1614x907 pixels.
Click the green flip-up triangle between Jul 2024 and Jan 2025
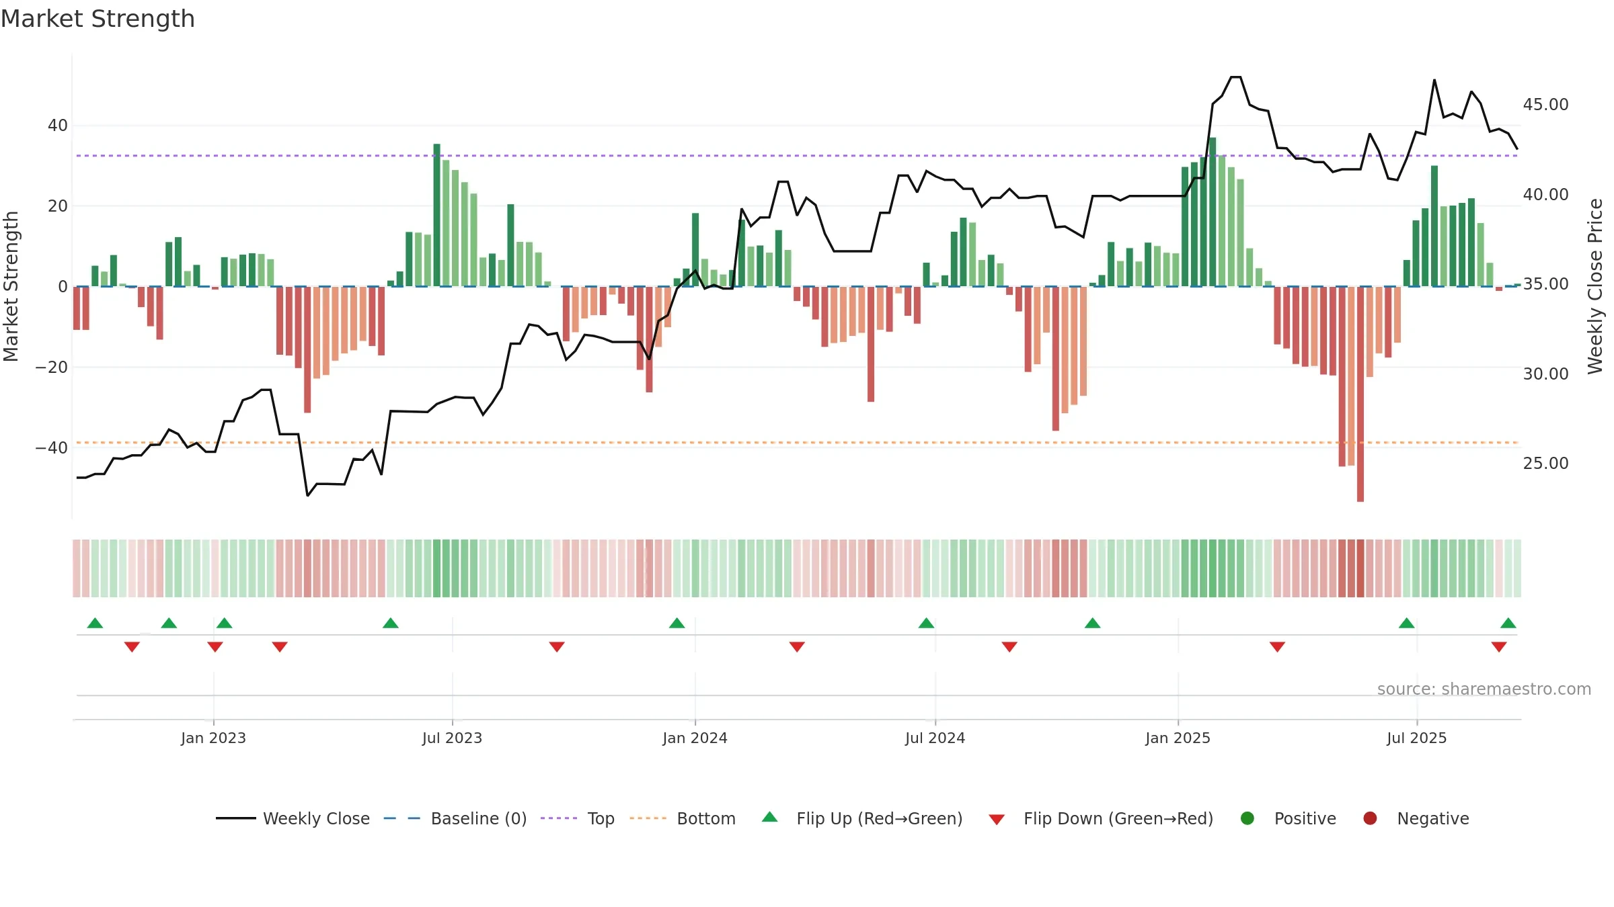1093,623
